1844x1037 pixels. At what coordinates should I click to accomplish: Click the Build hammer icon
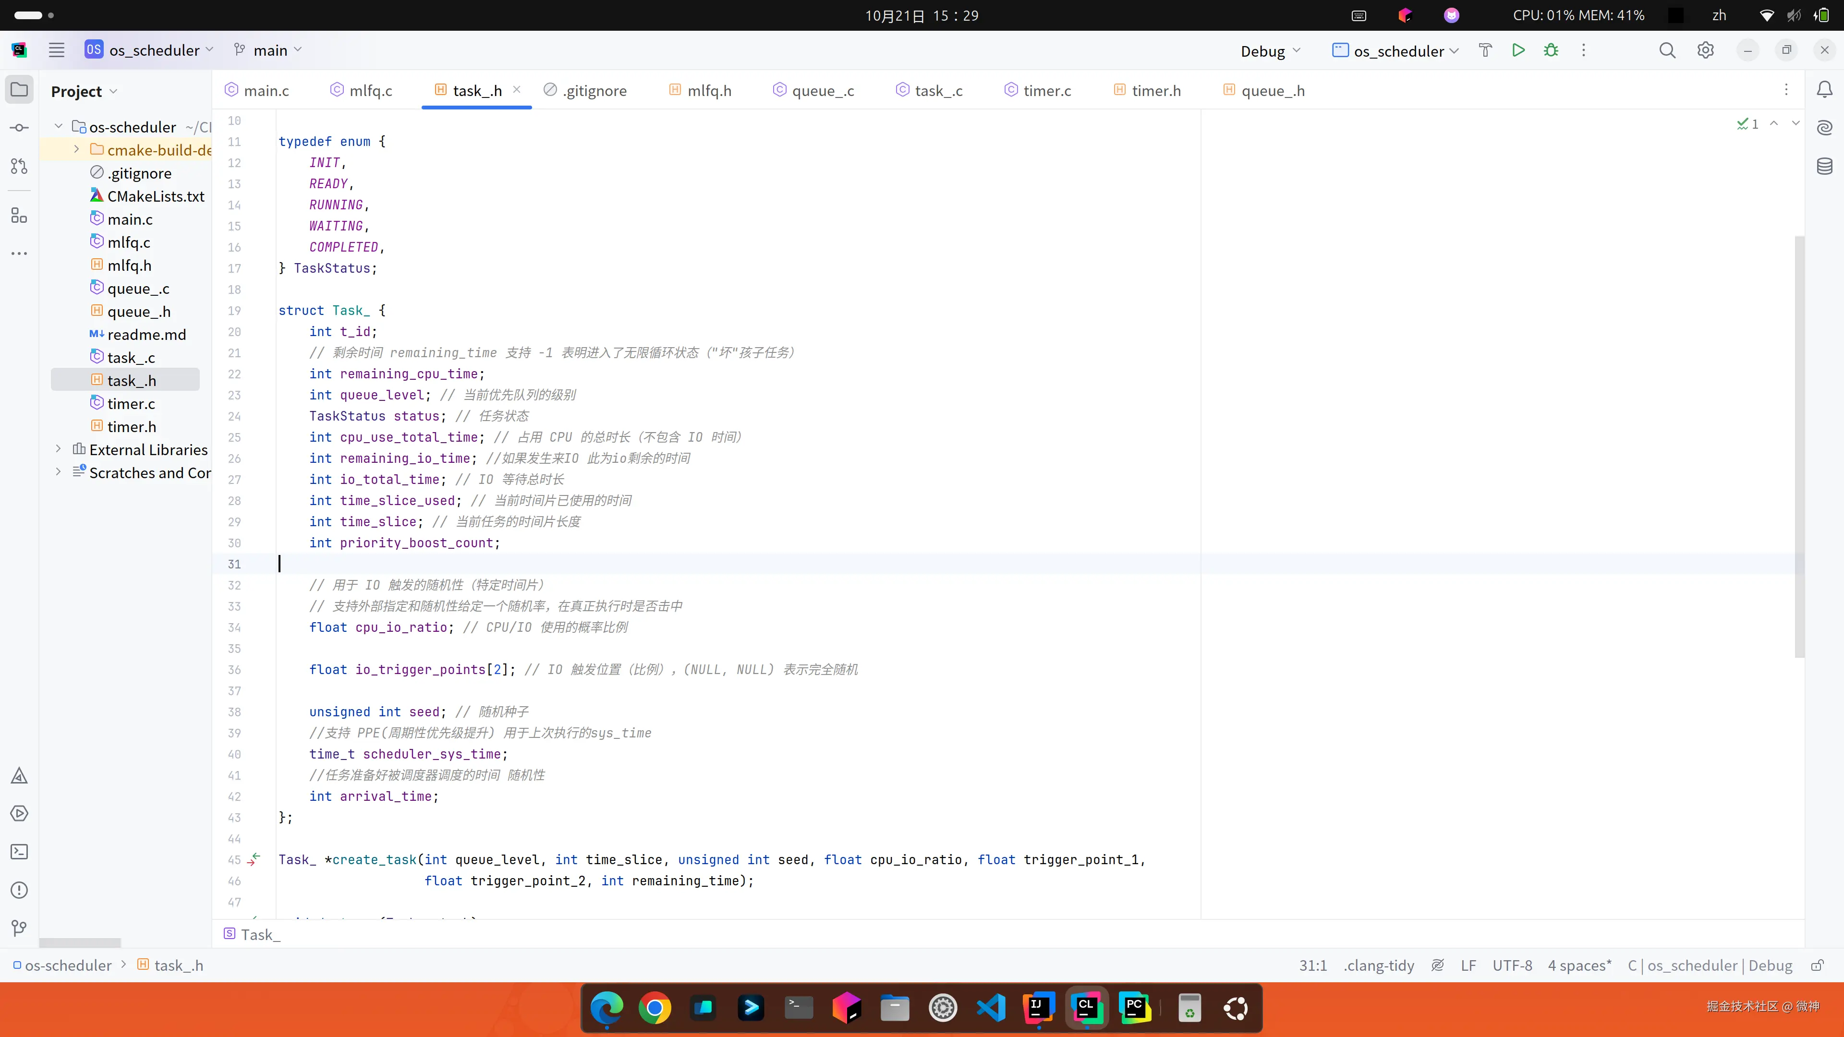1485,50
